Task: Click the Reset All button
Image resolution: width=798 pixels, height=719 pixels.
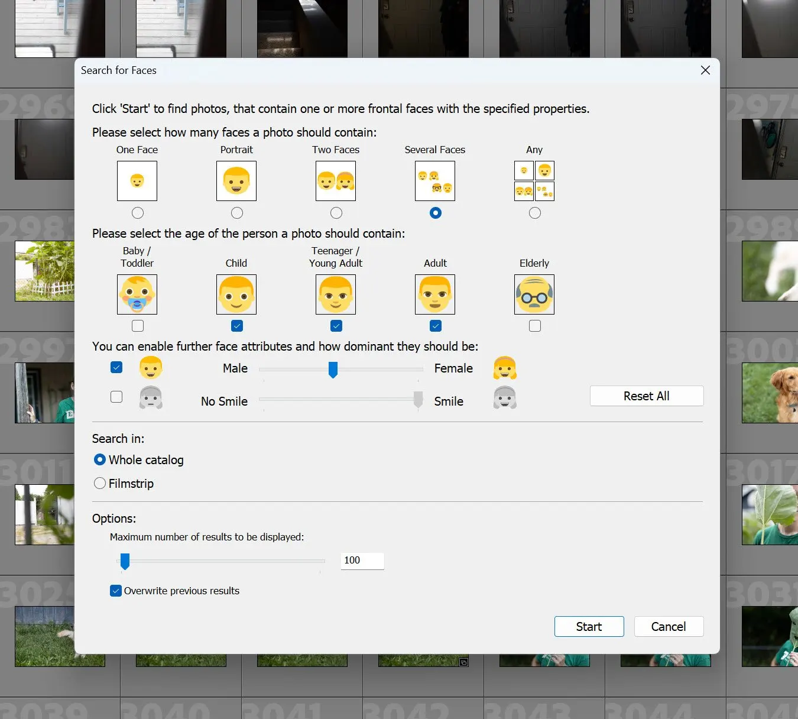Action: click(x=646, y=396)
